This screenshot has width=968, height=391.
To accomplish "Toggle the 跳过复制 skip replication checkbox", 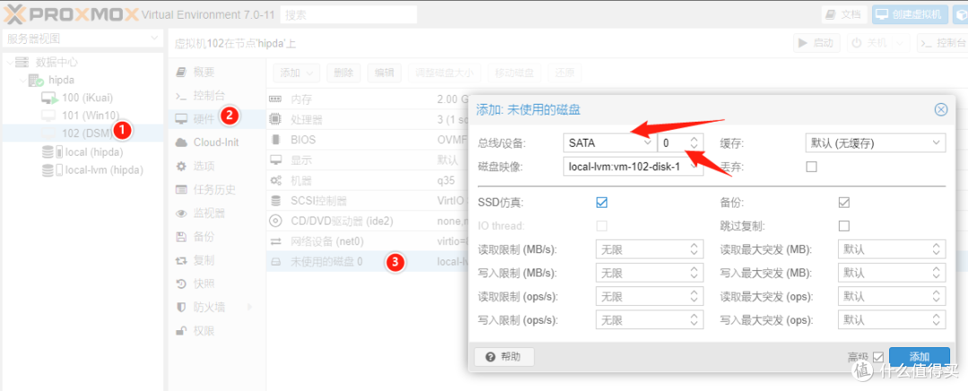I will pyautogui.click(x=844, y=225).
